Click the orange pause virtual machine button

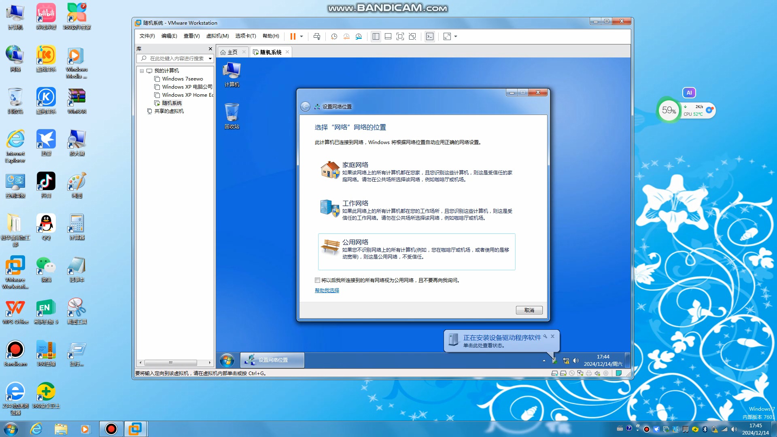pos(293,36)
